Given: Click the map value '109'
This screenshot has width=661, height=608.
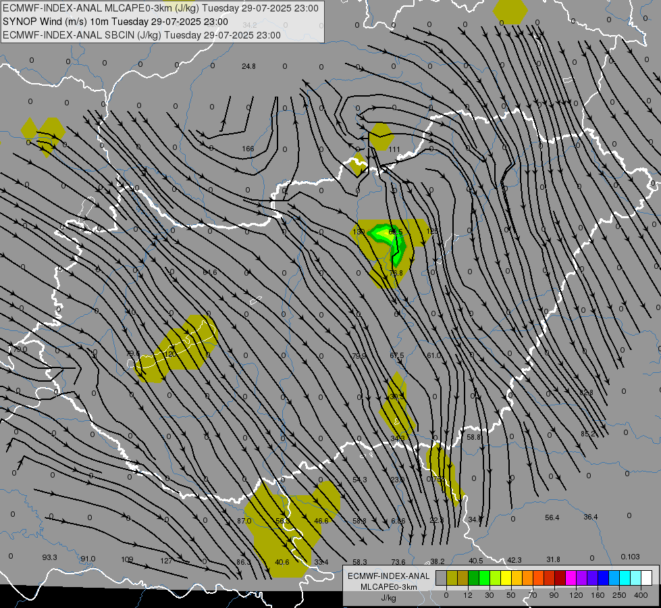Looking at the screenshot, I should 127,559.
